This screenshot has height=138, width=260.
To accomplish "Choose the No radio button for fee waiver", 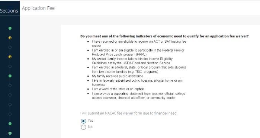I will point(83,127).
